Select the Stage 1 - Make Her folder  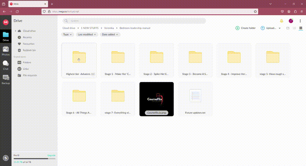pos(118,60)
